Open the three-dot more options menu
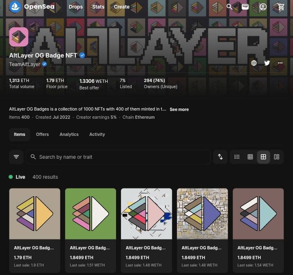 tap(280, 63)
